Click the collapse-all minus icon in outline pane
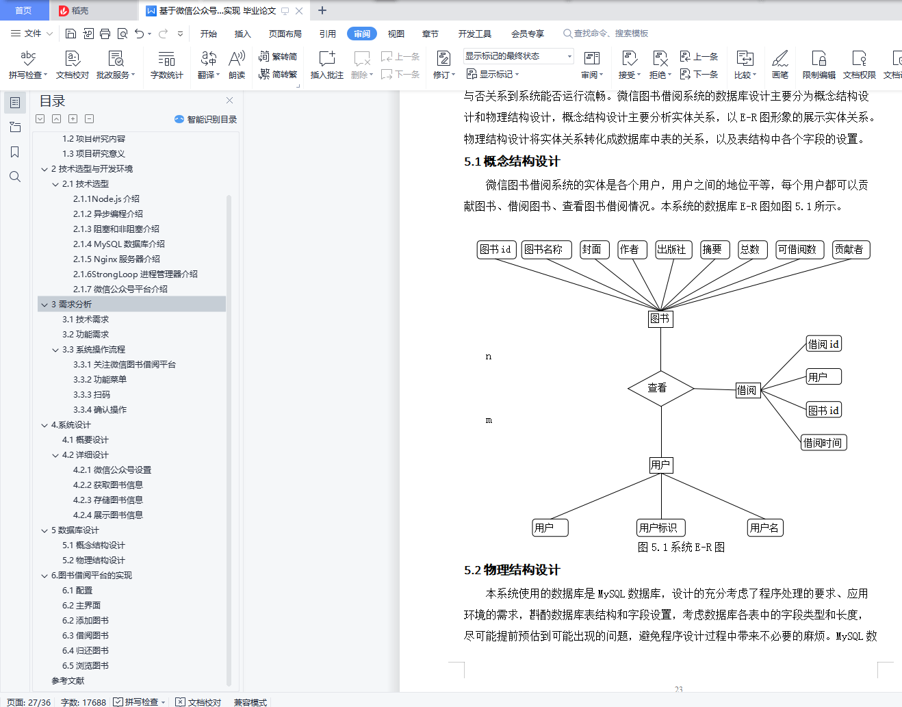This screenshot has width=902, height=707. (x=90, y=119)
